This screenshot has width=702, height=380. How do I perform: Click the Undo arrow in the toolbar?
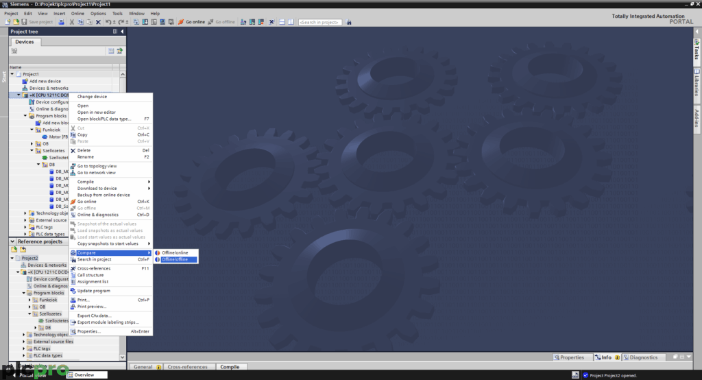[x=108, y=22]
